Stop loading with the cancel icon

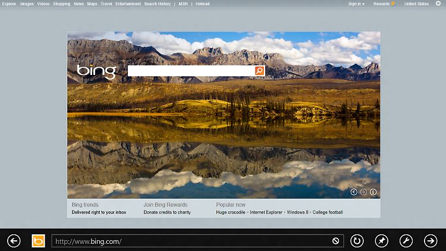tap(335, 241)
